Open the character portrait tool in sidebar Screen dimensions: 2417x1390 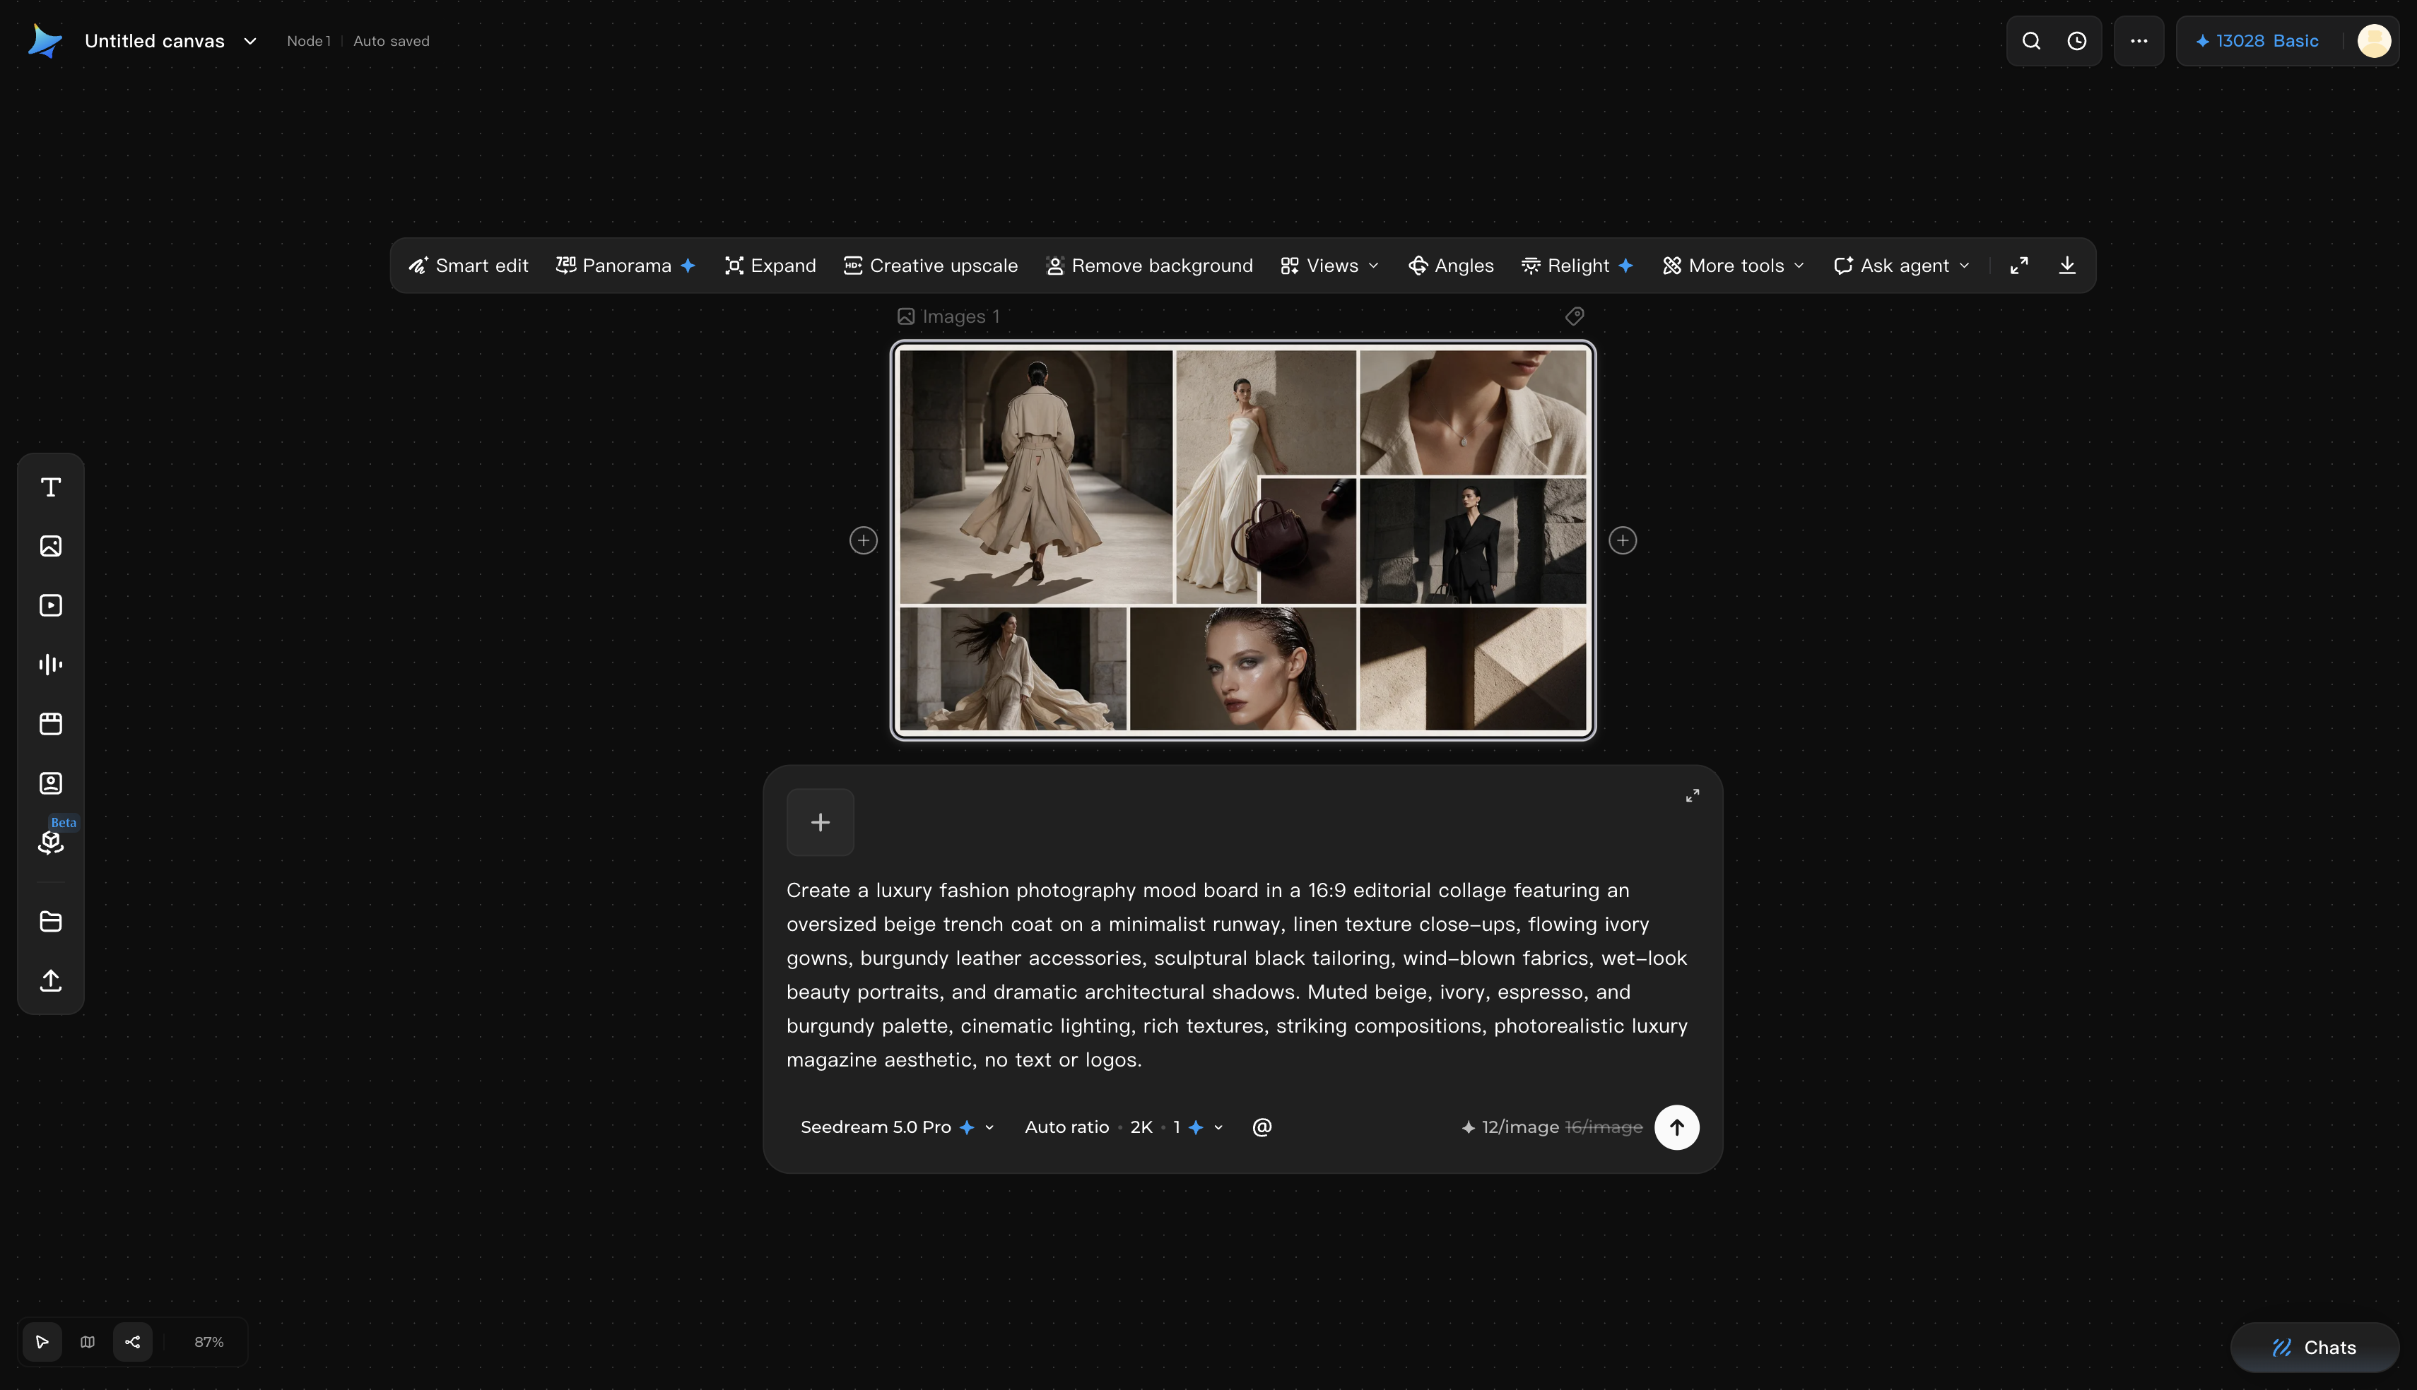point(51,783)
